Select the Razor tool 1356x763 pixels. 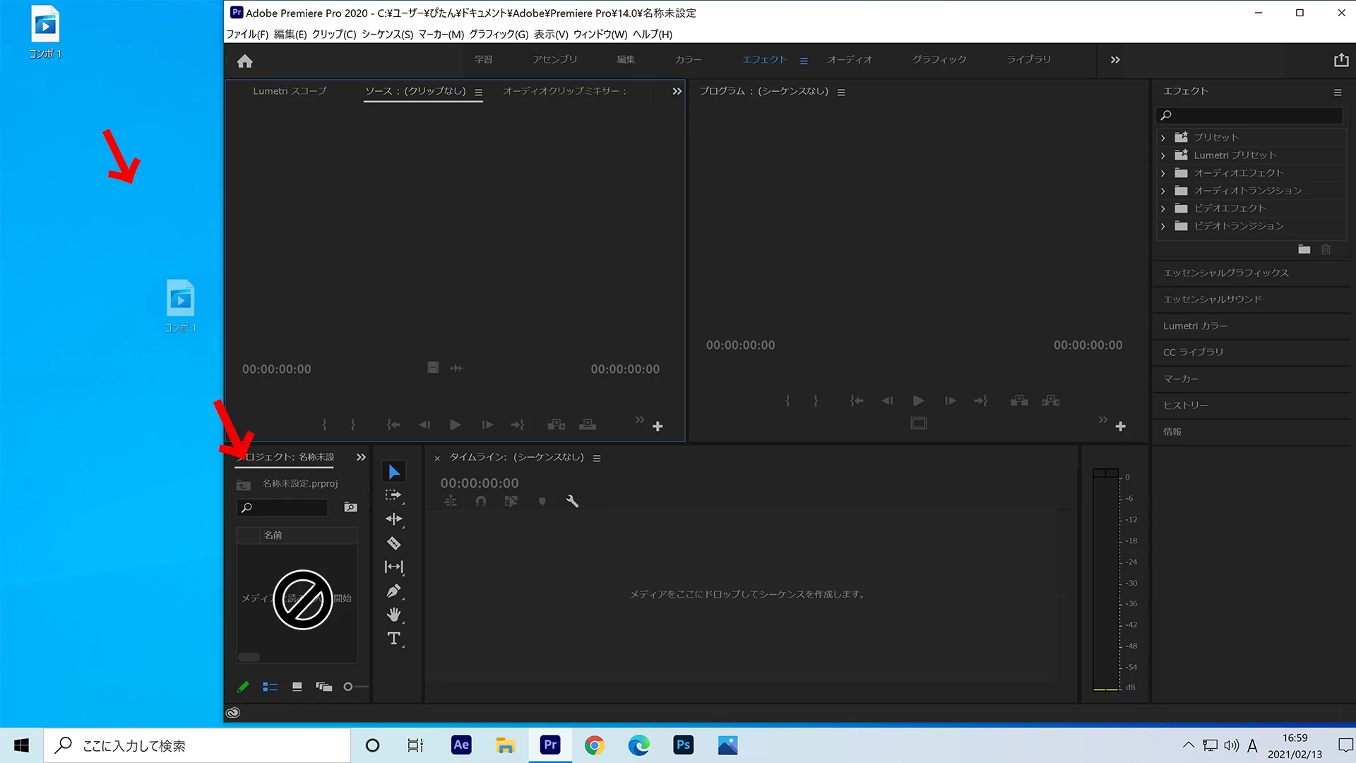pyautogui.click(x=393, y=543)
